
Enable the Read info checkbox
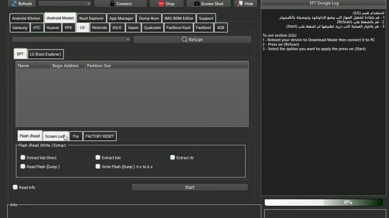[x=15, y=187]
